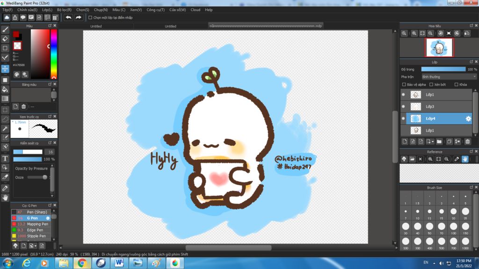Open gear settings for Lớp4 layer
The image size is (479, 269).
click(468, 119)
